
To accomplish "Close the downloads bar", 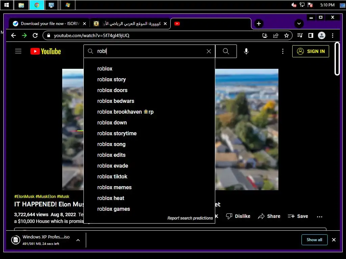I will pyautogui.click(x=333, y=240).
